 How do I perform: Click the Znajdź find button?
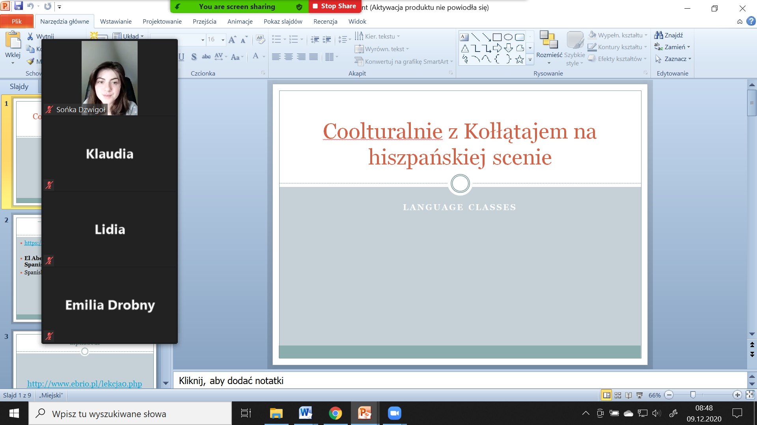(669, 35)
